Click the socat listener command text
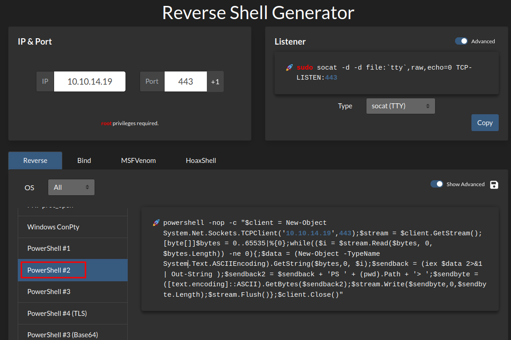Image resolution: width=511 pixels, height=340 pixels. [384, 72]
